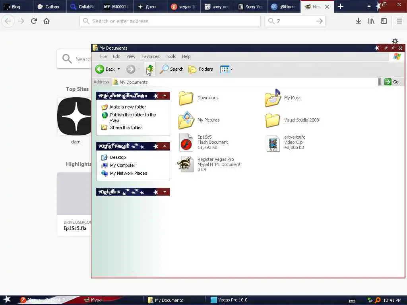Collapse the Other Places panel
Viewport: 407px width, 305px height.
pyautogui.click(x=165, y=146)
